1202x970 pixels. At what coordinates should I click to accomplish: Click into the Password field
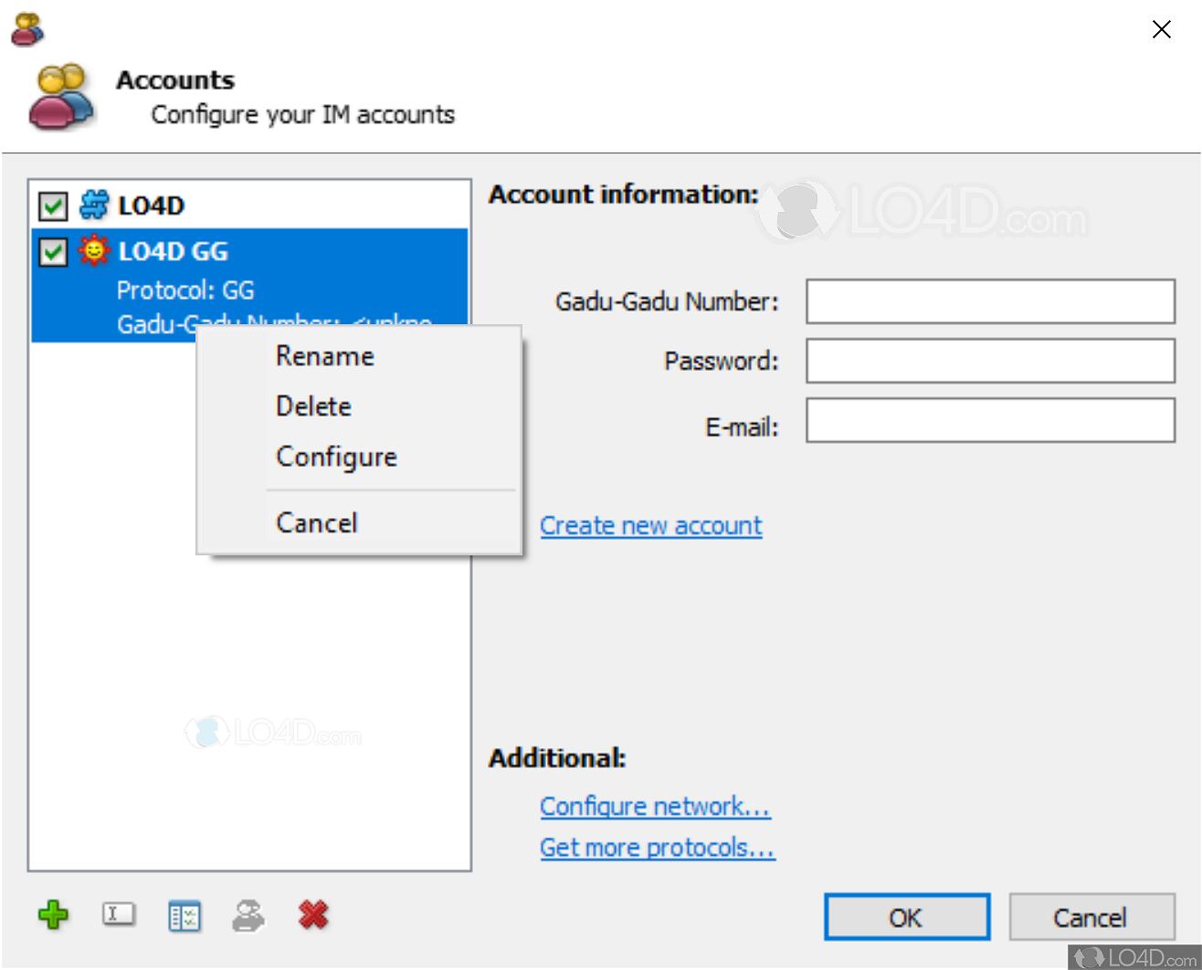990,362
